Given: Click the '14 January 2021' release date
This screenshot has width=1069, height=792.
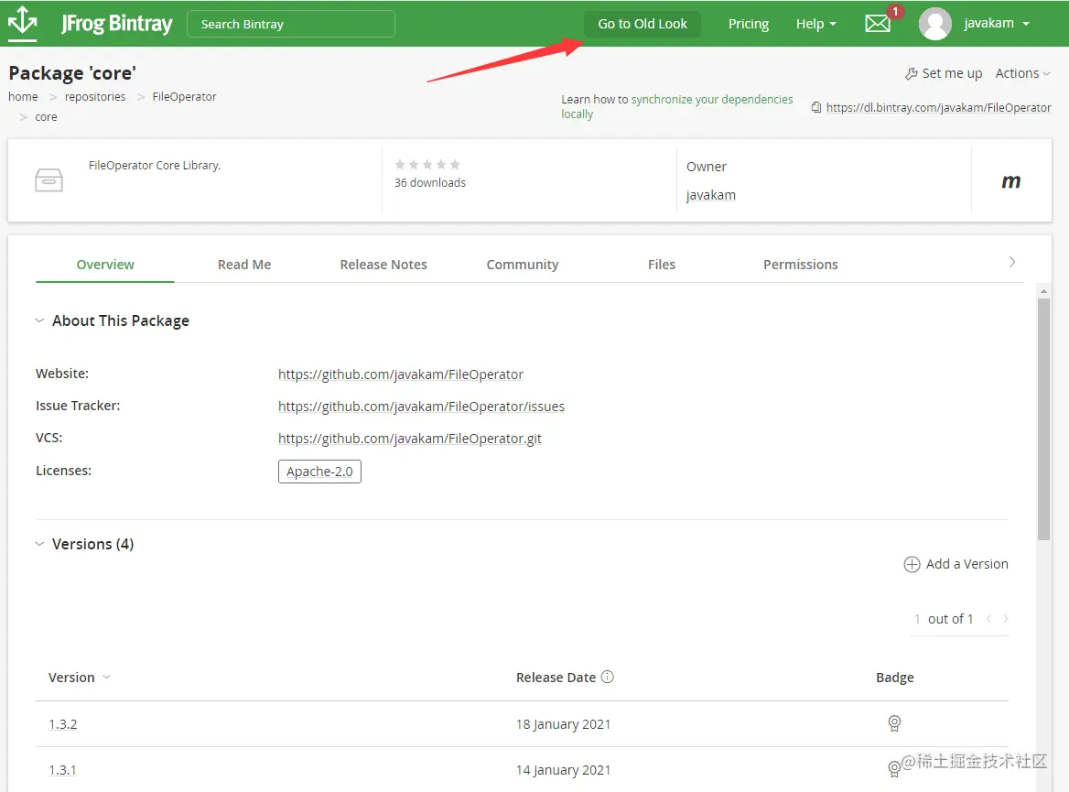Looking at the screenshot, I should [563, 769].
